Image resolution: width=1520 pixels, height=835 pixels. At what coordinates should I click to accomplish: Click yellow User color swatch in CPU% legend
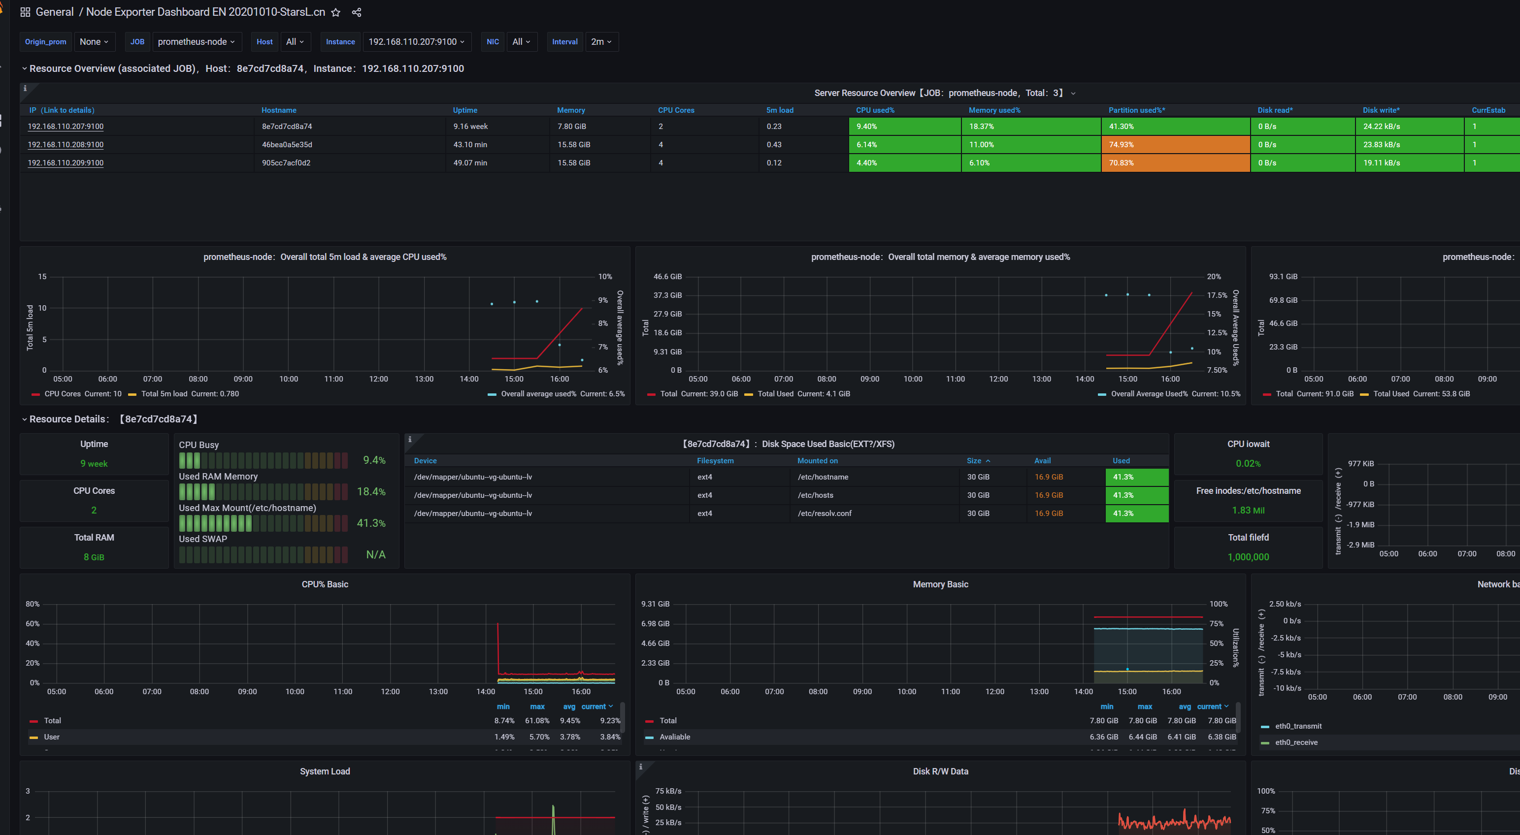[33, 737]
